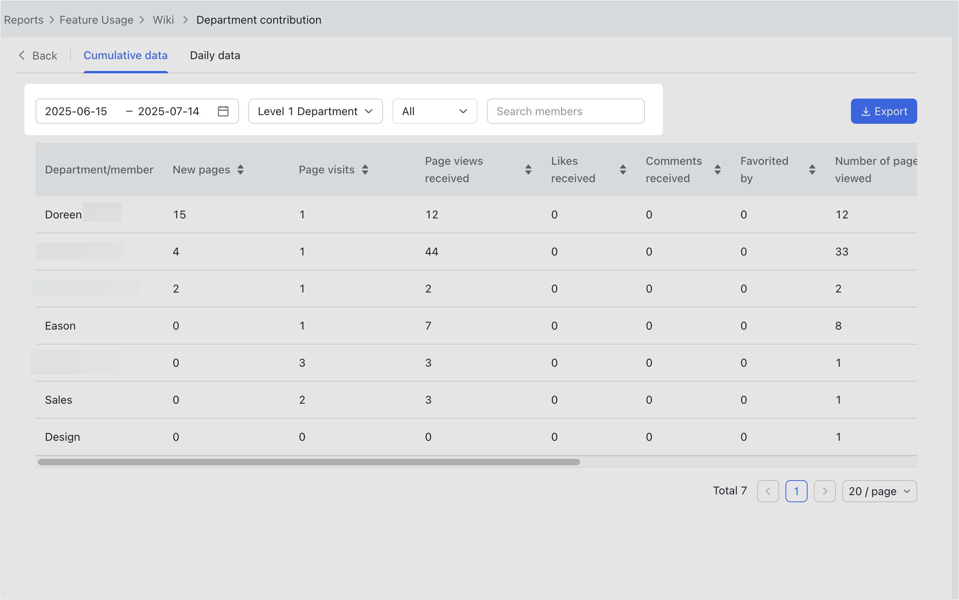This screenshot has height=600, width=959.
Task: Sort by Page views received column
Action: point(528,170)
